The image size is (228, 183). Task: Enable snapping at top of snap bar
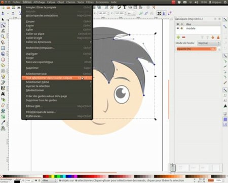[x=225, y=20]
